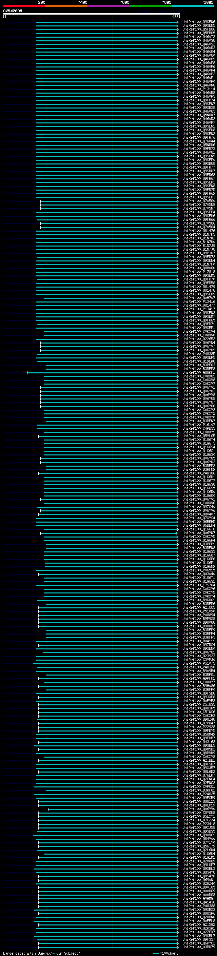
Task: Select the UniRef100_Q9SBS8 label
Action: (x=198, y=108)
